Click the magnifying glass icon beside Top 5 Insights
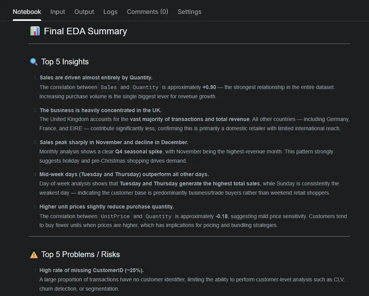369x296 pixels. 34,62
